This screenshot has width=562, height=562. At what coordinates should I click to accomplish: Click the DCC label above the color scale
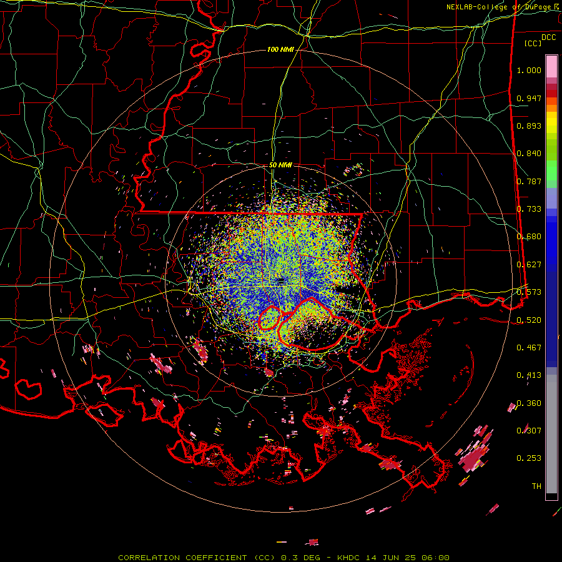point(548,37)
